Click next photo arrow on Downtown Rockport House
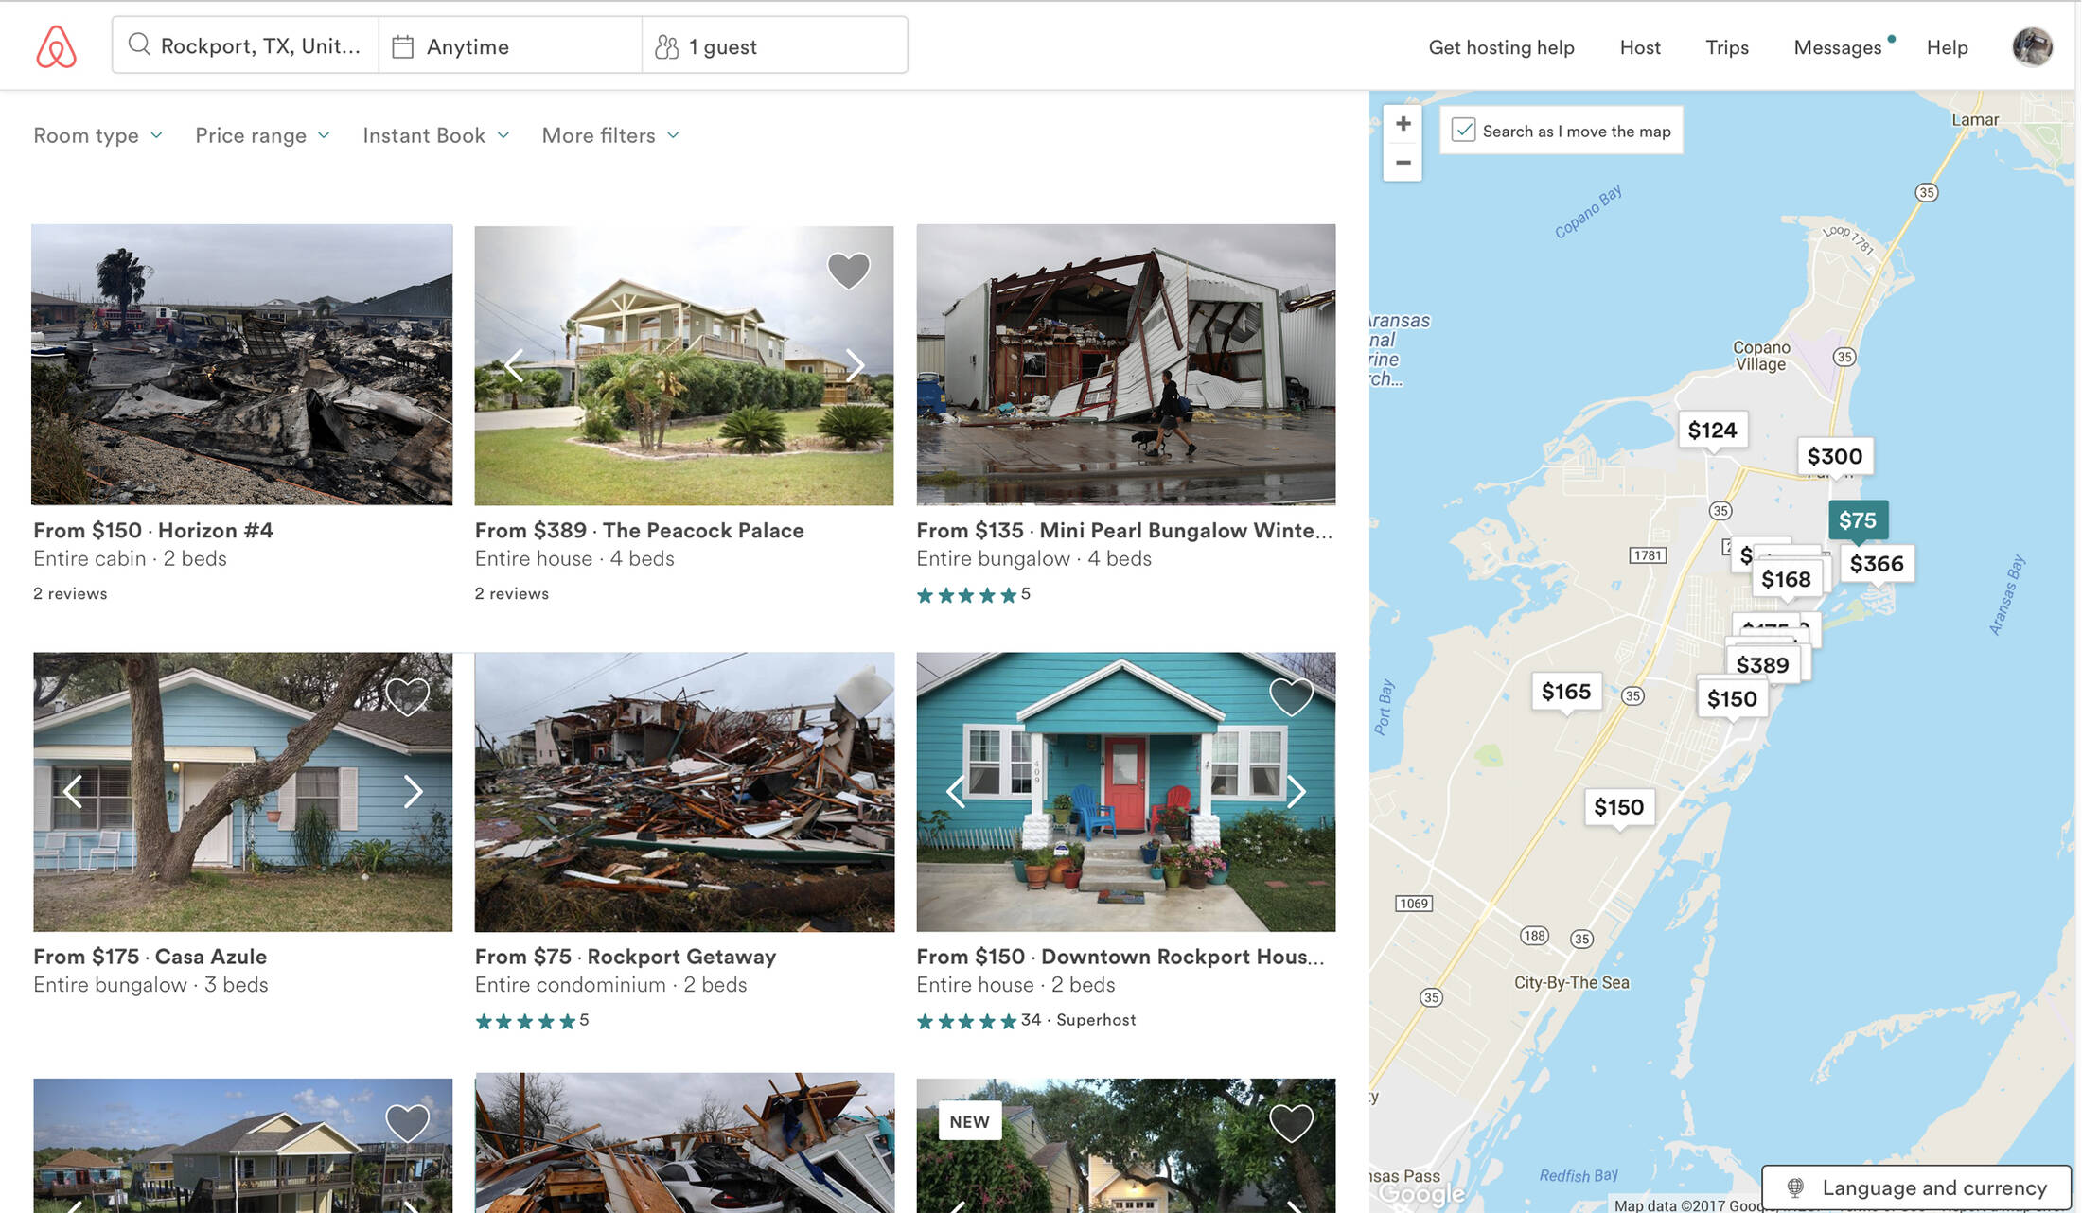This screenshot has height=1213, width=2082. (1296, 791)
